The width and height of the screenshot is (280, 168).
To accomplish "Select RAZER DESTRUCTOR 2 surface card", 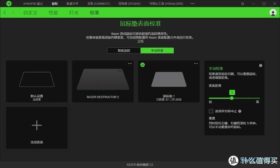I will tap(103, 81).
